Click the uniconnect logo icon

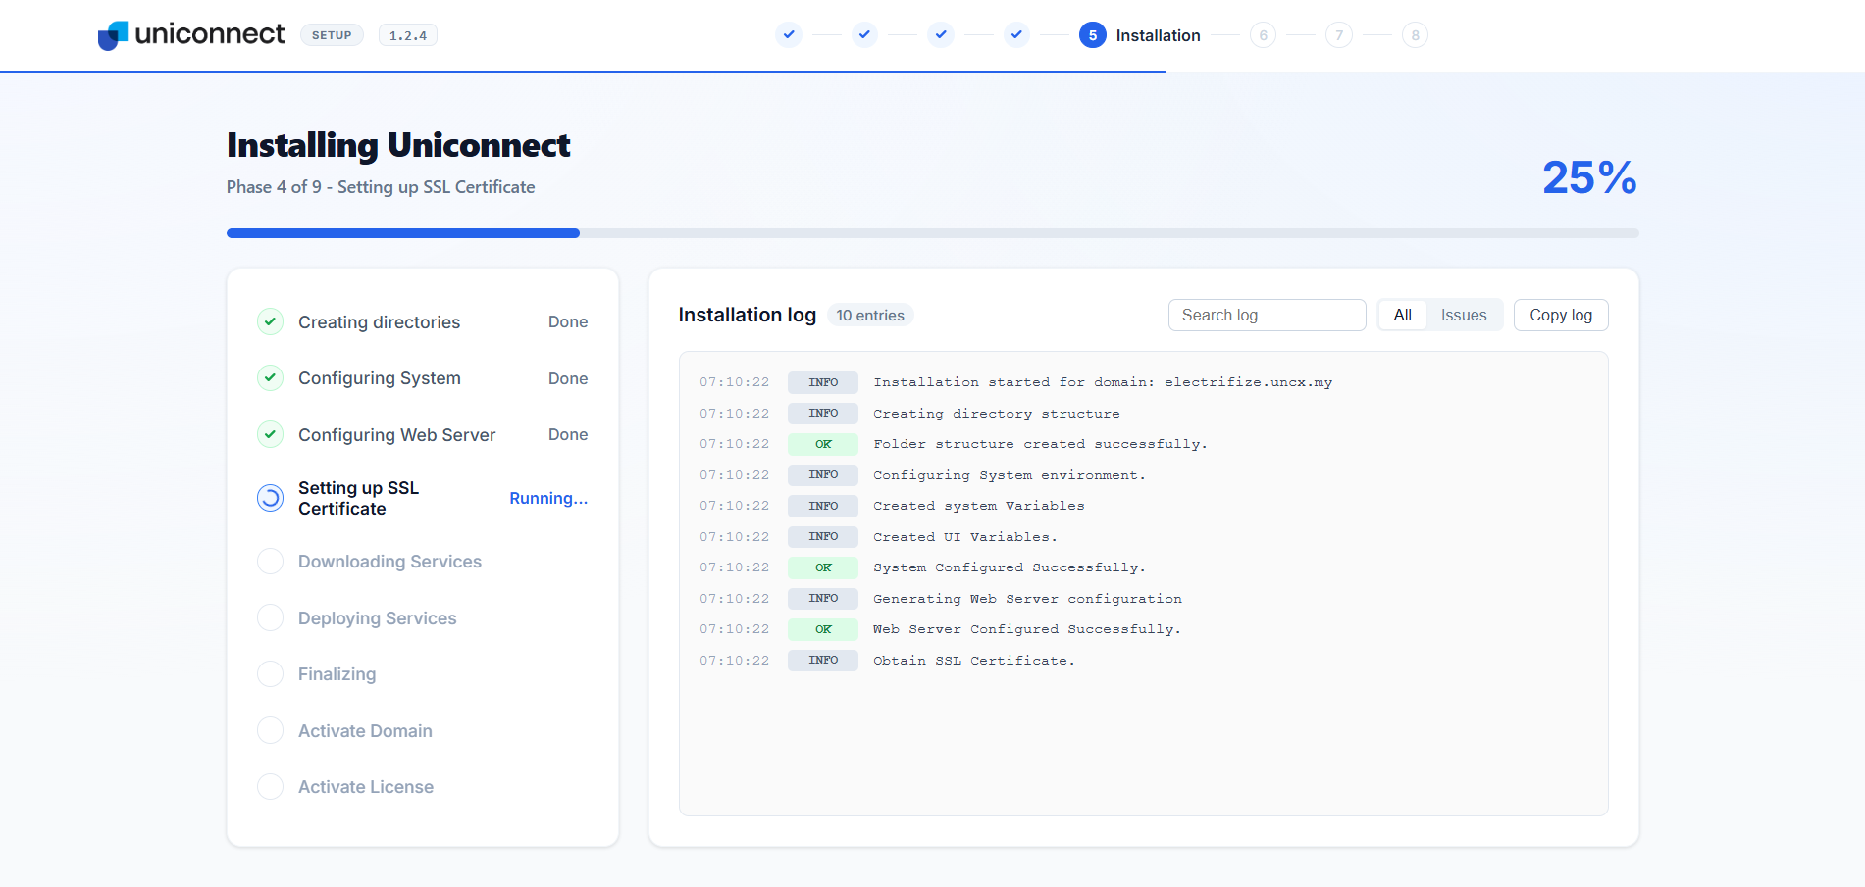pos(113,35)
